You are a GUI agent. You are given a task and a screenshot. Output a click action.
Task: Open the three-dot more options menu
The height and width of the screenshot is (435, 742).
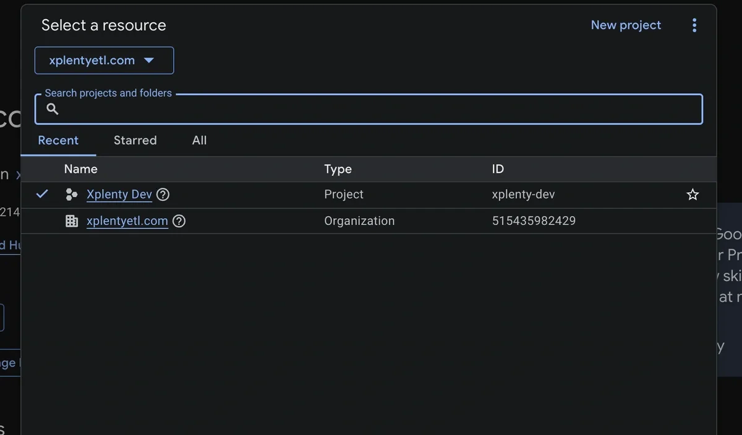694,25
